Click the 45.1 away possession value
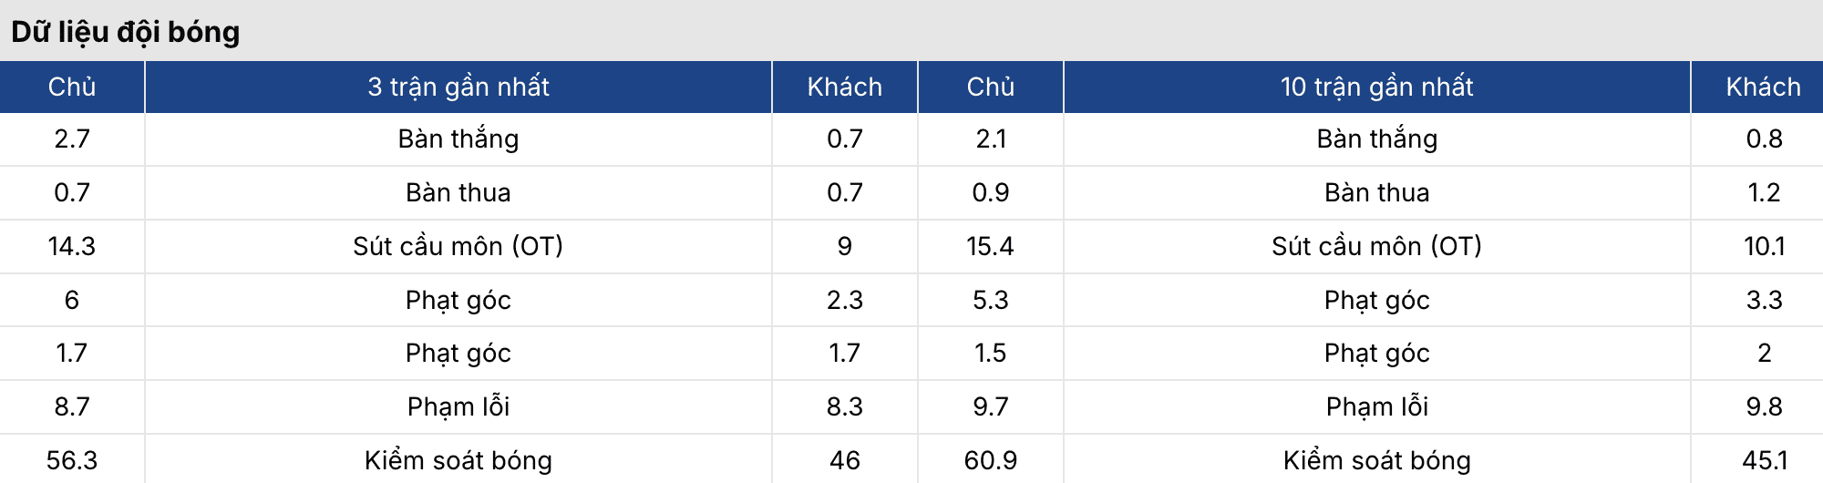The height and width of the screenshot is (483, 1823). coord(1764,460)
